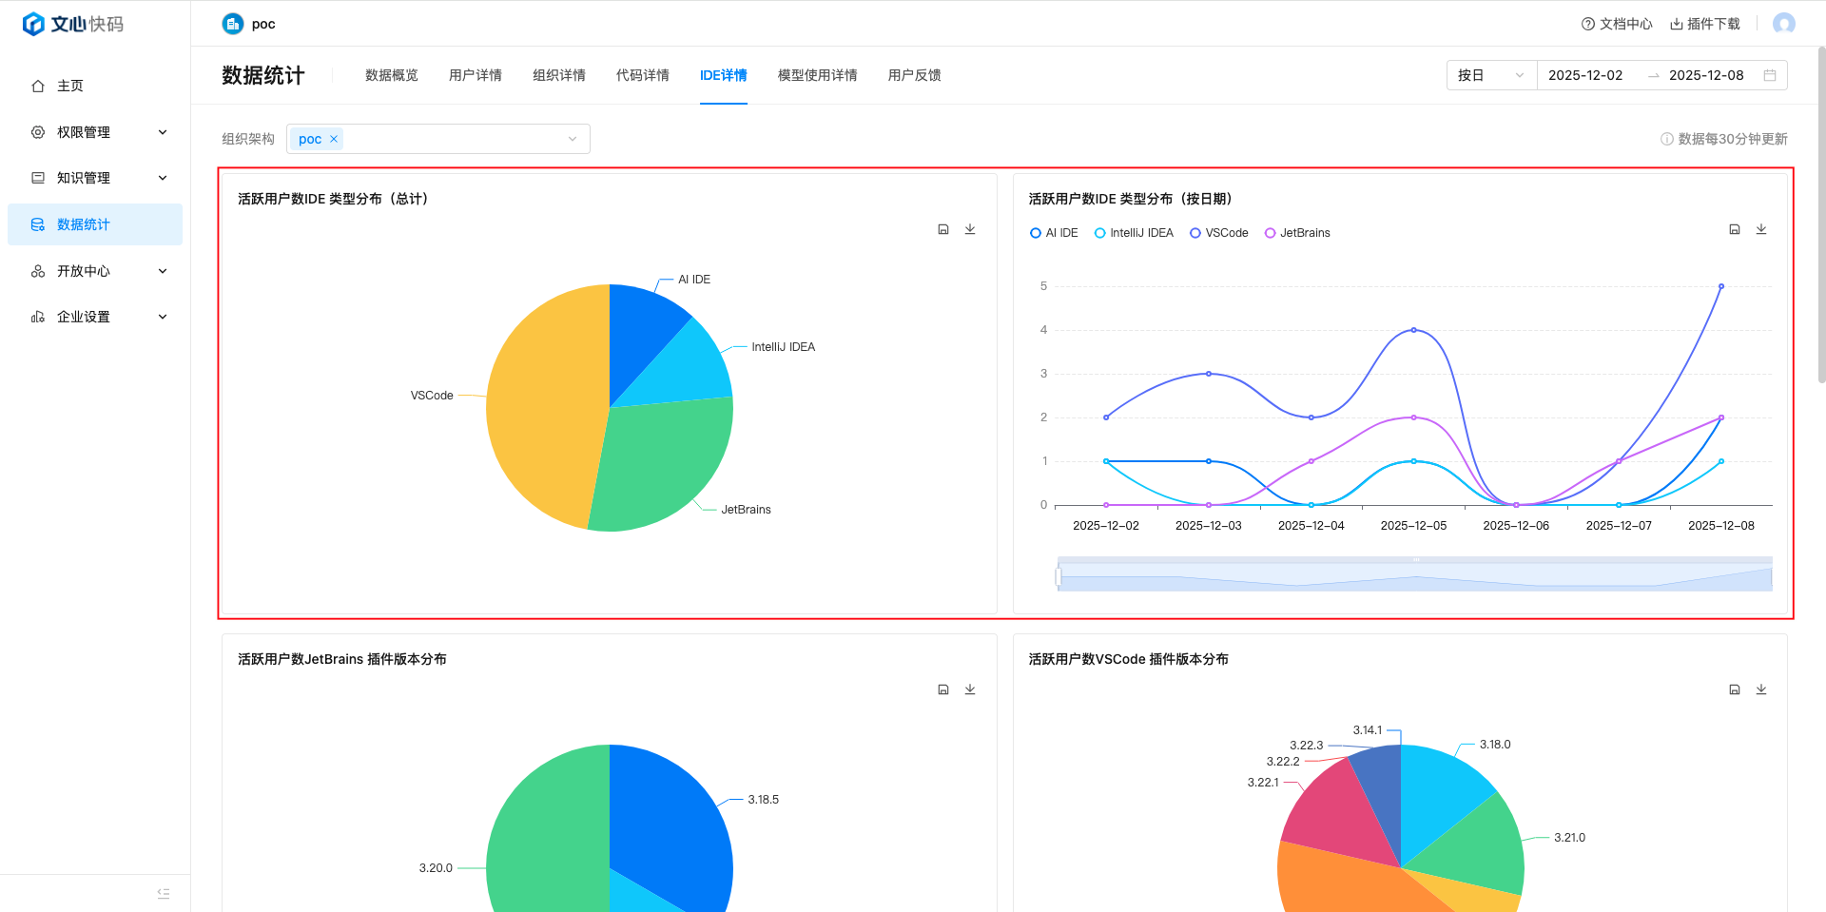1826x912 pixels.
Task: Hide the JetBrains series via the legend
Action: point(1297,233)
